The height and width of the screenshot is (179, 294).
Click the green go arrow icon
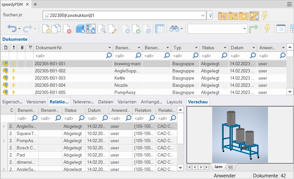point(254,29)
